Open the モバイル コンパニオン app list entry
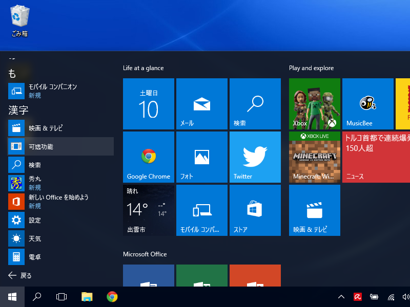 [x=60, y=91]
